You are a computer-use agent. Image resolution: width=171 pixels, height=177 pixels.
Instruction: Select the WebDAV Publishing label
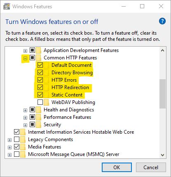[x=73, y=102]
